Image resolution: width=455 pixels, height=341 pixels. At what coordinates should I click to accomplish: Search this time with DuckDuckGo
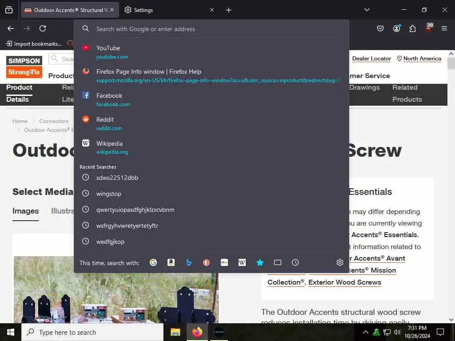pyautogui.click(x=206, y=263)
